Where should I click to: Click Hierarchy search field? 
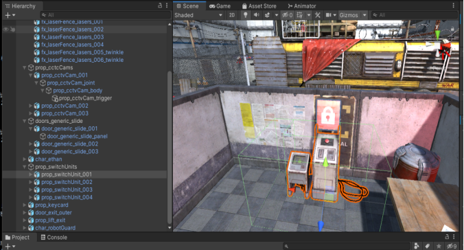tap(105, 15)
